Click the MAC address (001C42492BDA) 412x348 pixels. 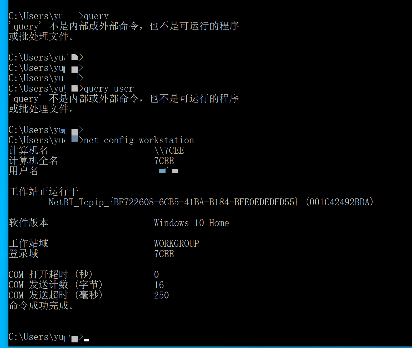coord(339,202)
